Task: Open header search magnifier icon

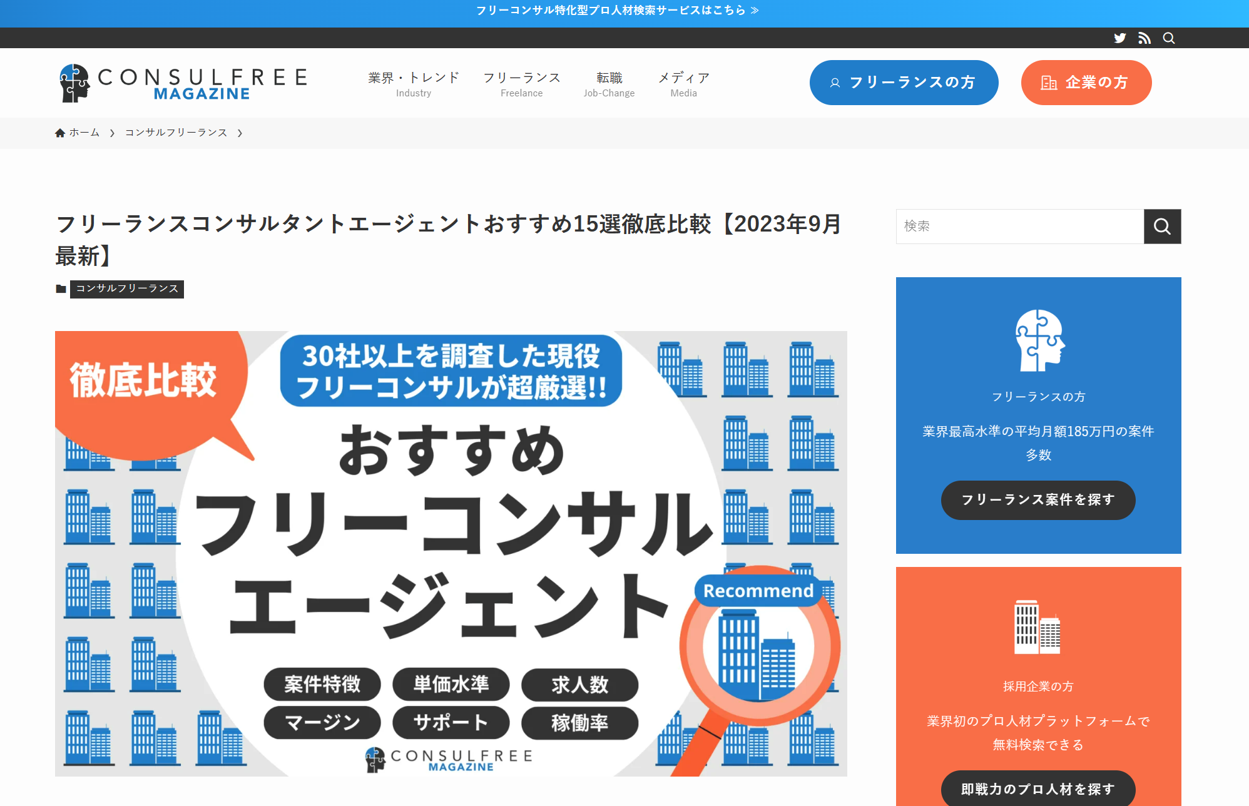Action: click(1169, 38)
